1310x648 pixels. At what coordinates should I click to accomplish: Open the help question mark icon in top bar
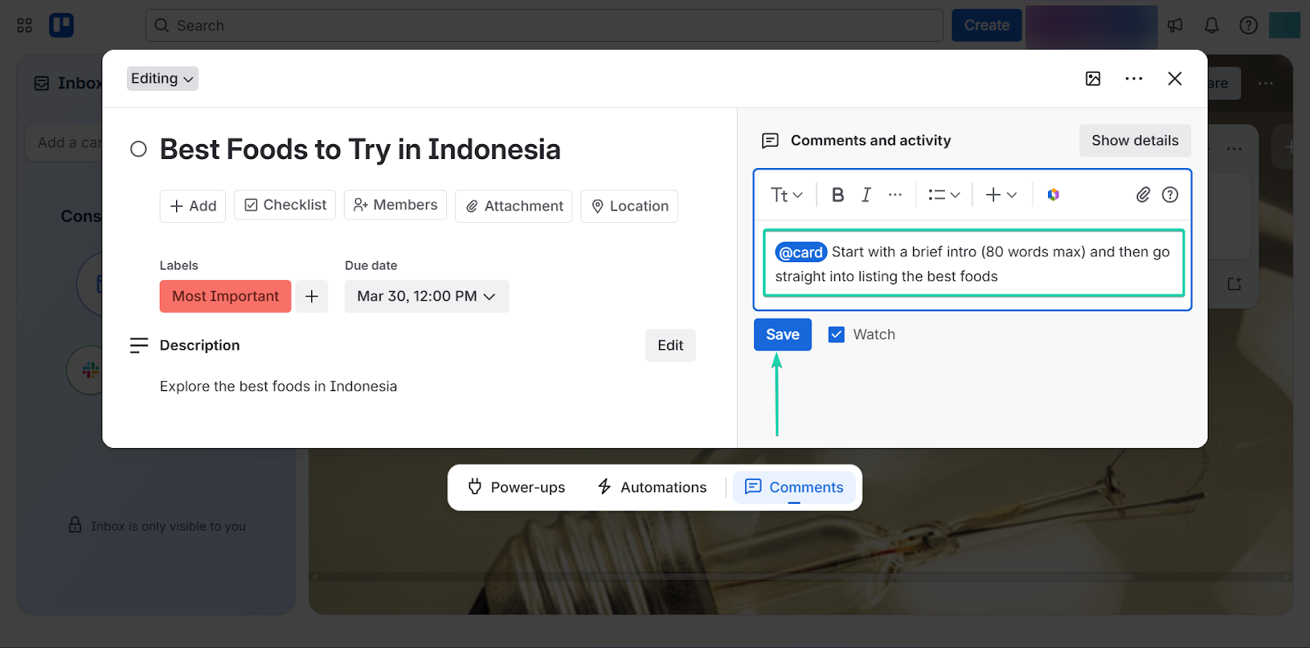tap(1249, 25)
